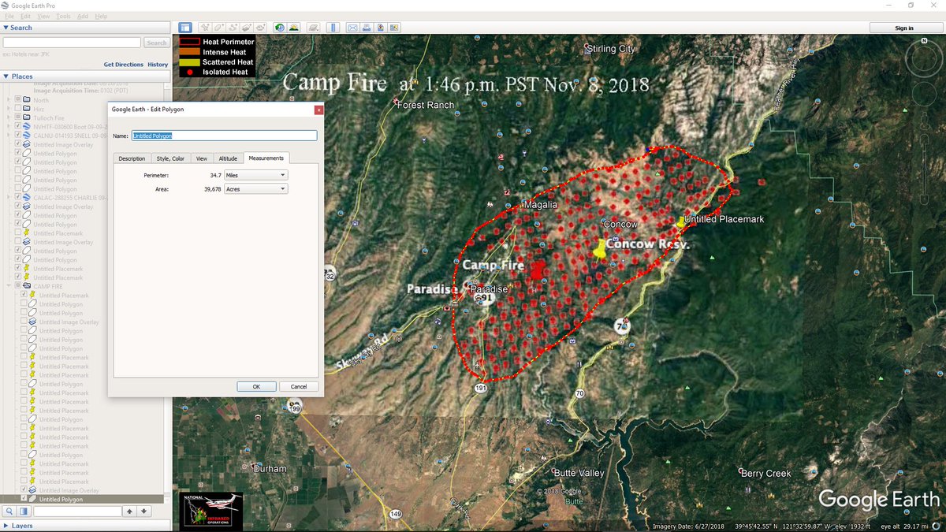Click the magnifier icon below the Places list

pyautogui.click(x=9, y=512)
